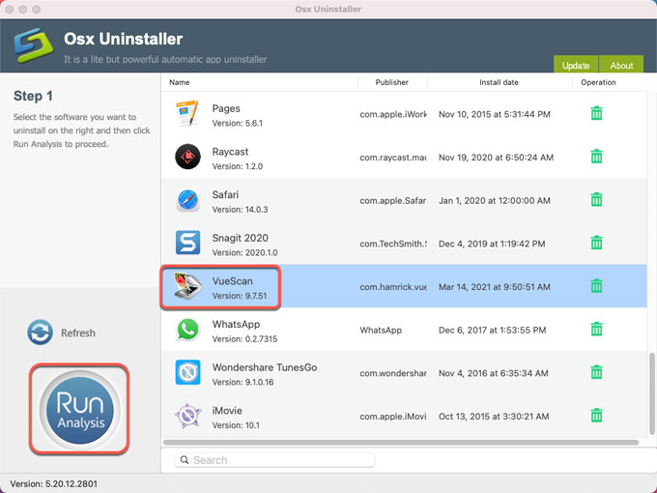
Task: Select the Wondershare TunesGo name text
Action: click(x=265, y=367)
